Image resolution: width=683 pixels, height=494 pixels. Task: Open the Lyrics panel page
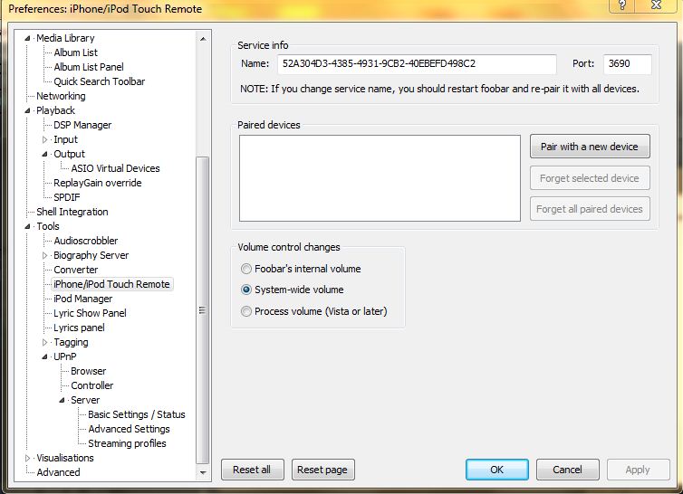click(80, 328)
